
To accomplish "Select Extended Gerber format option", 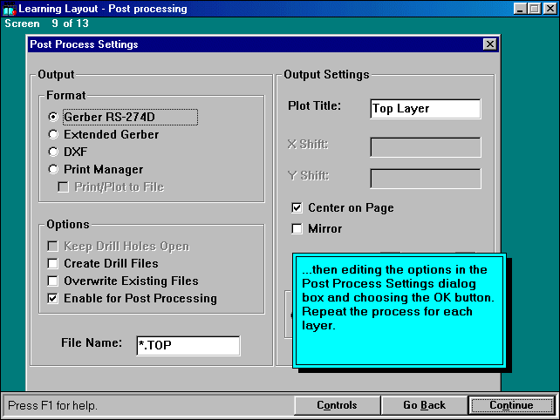I will click(x=54, y=135).
